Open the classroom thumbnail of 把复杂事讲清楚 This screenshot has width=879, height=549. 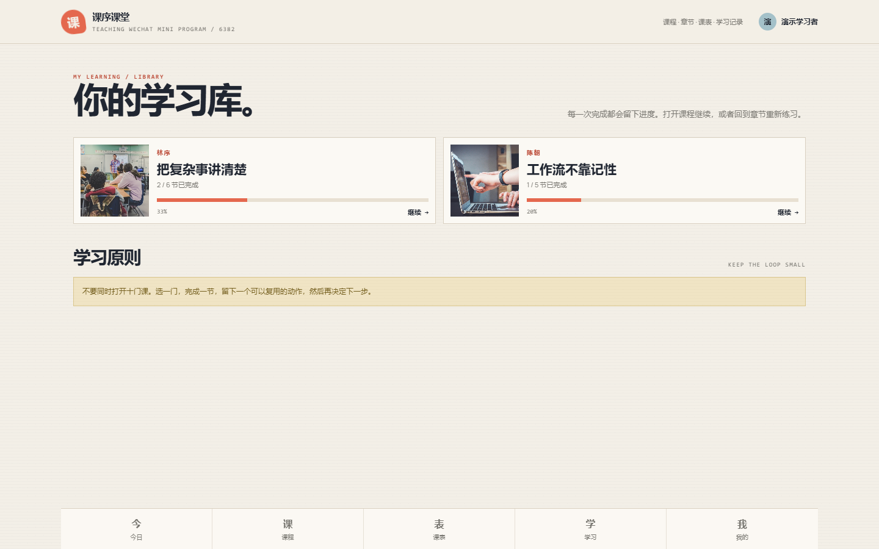point(115,181)
